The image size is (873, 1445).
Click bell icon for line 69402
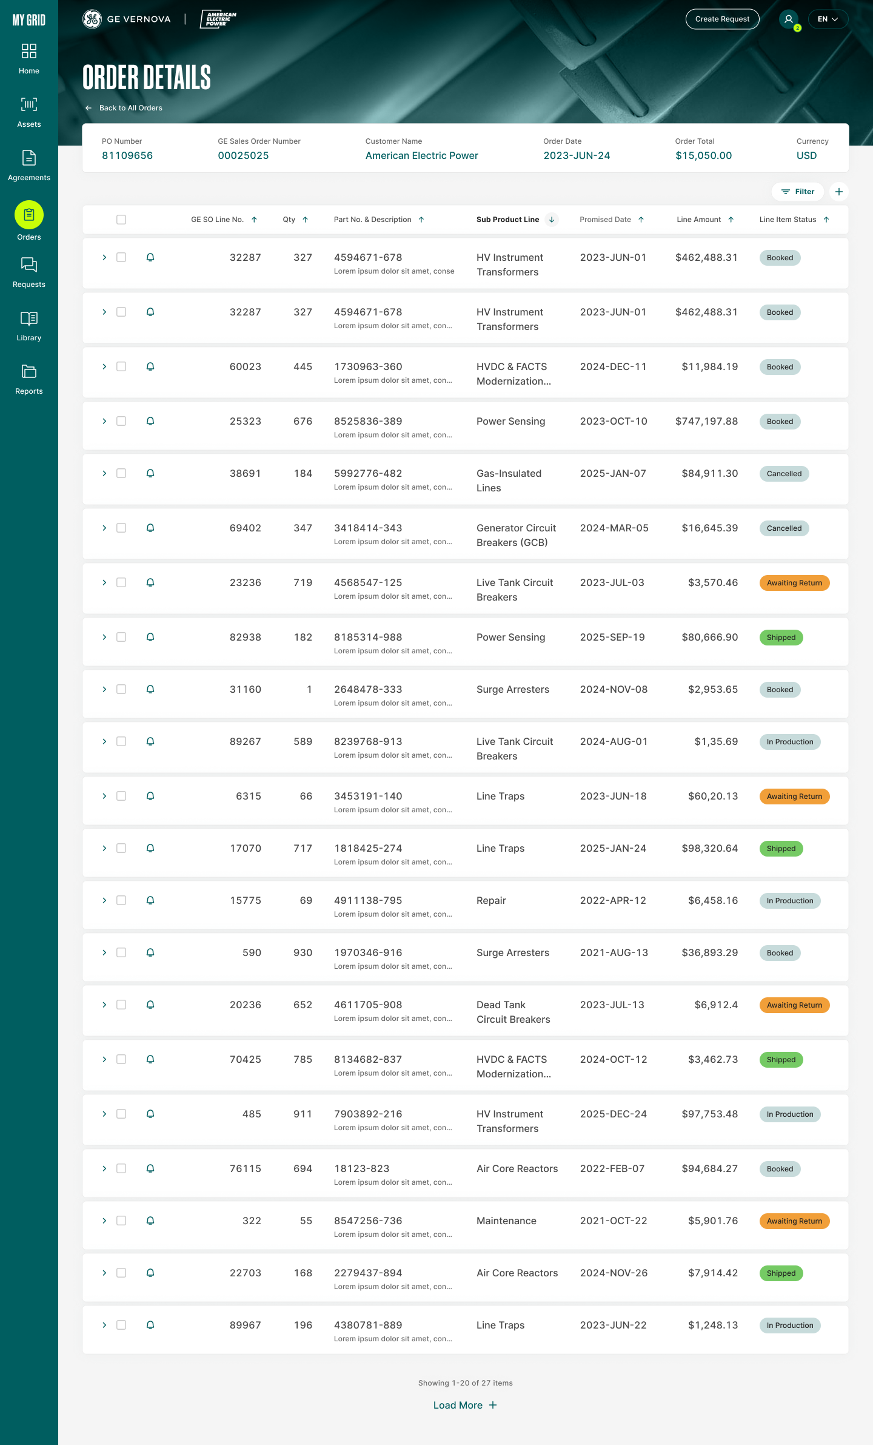pyautogui.click(x=150, y=528)
